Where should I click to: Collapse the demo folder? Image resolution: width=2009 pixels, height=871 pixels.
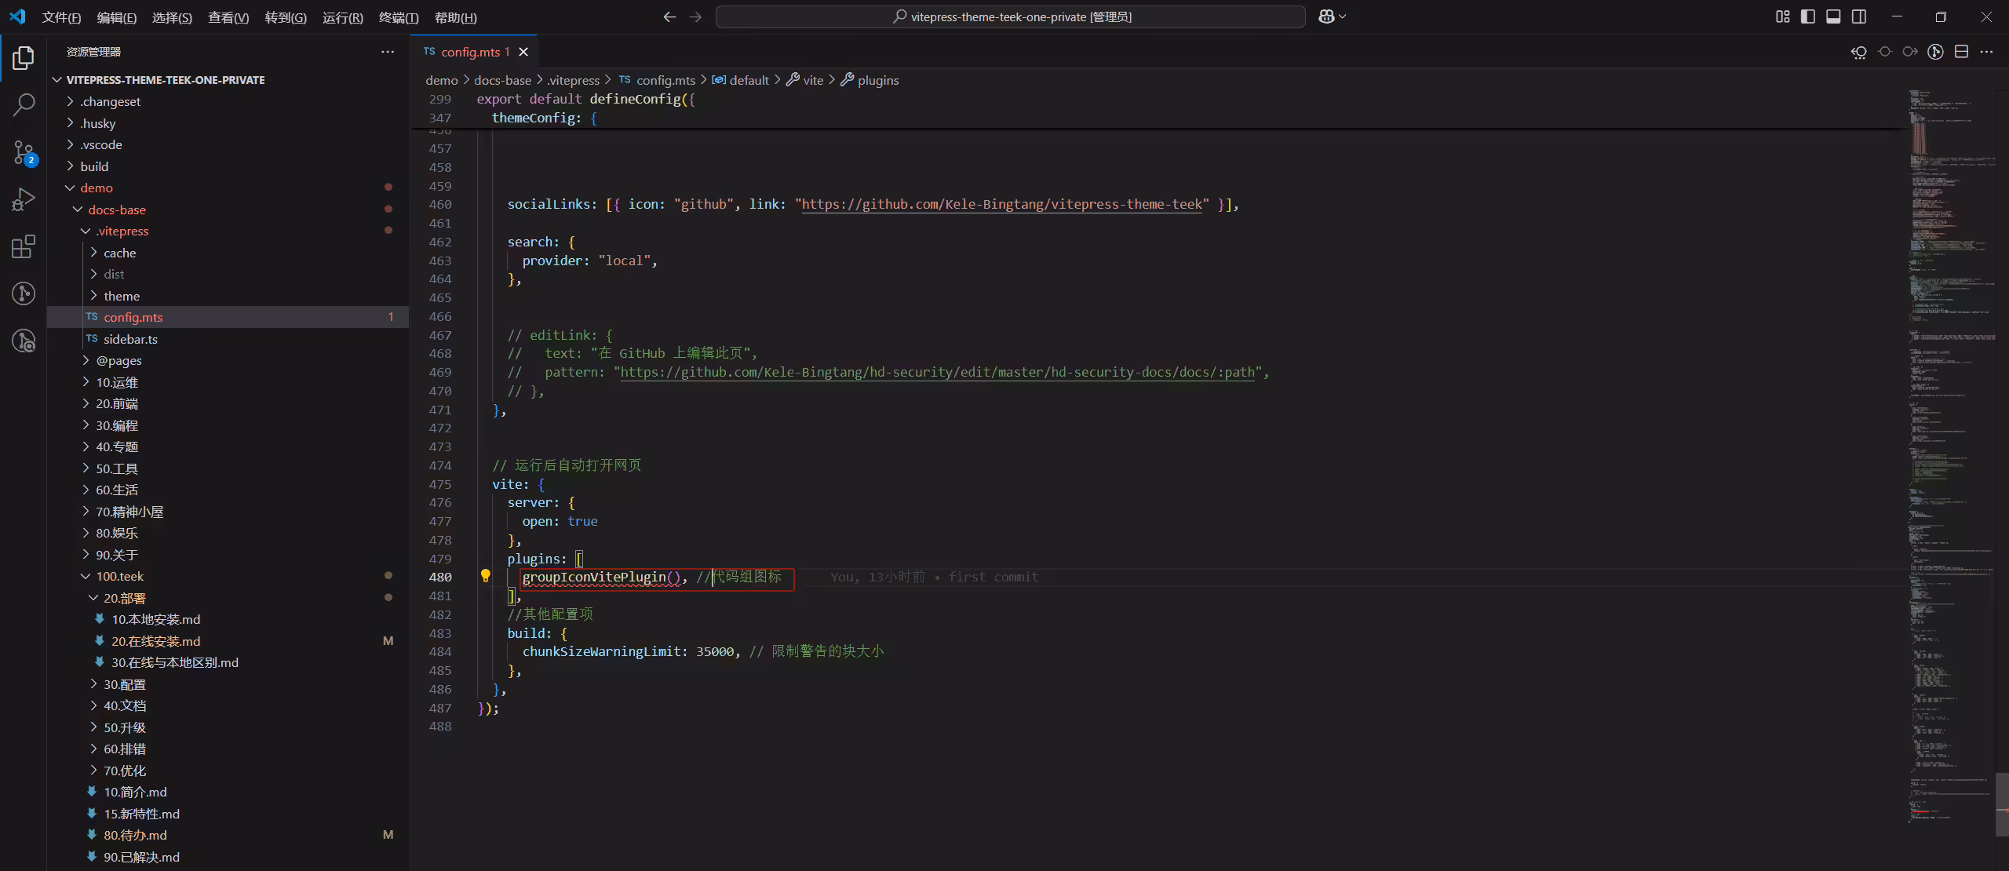coord(228,188)
